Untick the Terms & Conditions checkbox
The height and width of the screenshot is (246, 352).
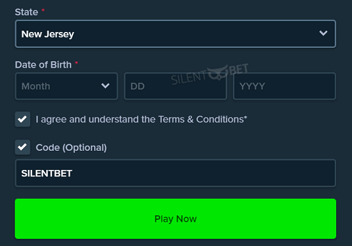(x=22, y=119)
